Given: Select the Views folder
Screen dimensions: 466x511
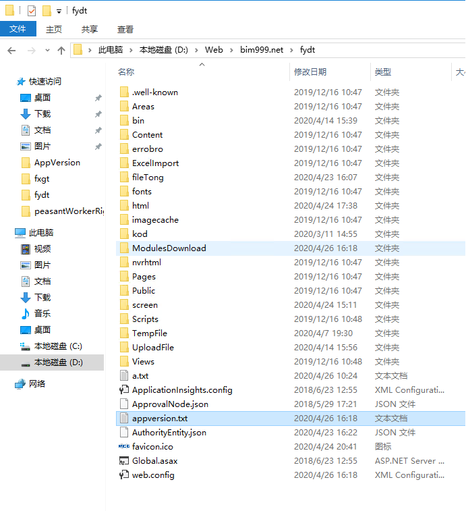Looking at the screenshot, I should [x=143, y=362].
